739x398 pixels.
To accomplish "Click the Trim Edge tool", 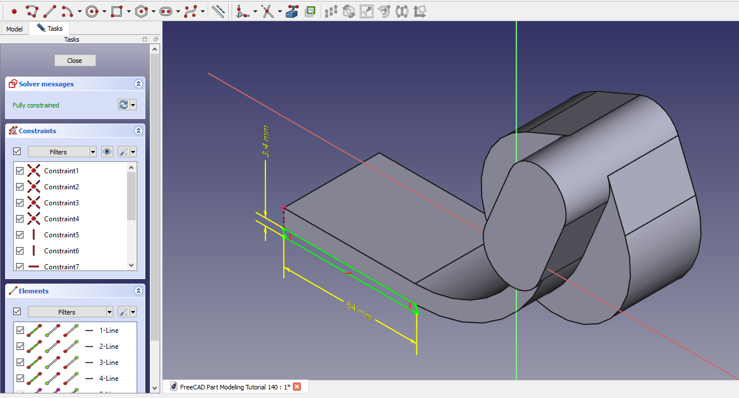I will (x=267, y=11).
